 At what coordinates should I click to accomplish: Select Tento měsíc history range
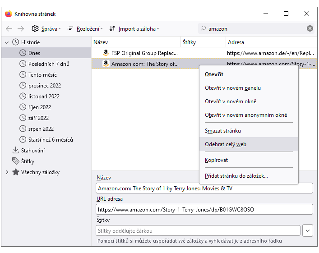(x=46, y=75)
